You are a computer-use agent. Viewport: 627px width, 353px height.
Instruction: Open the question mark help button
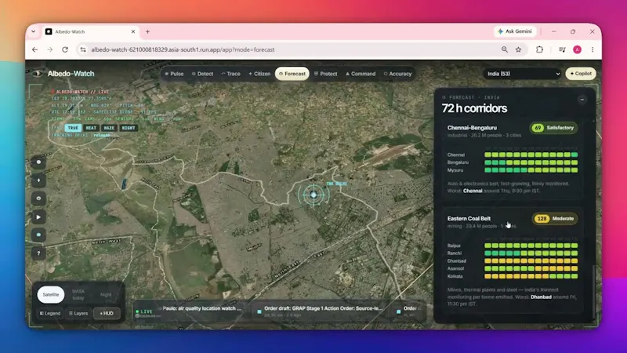coord(38,253)
